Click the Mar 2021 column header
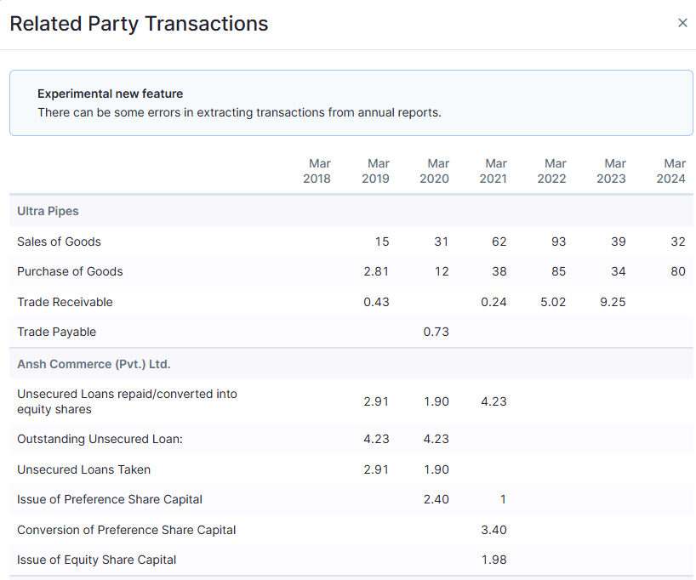 click(493, 171)
